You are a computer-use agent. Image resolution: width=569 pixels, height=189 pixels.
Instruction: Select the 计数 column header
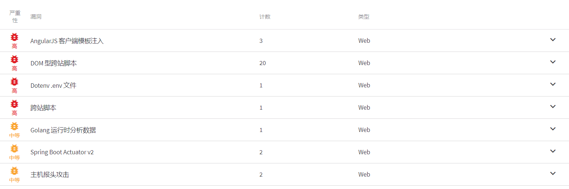(x=265, y=17)
